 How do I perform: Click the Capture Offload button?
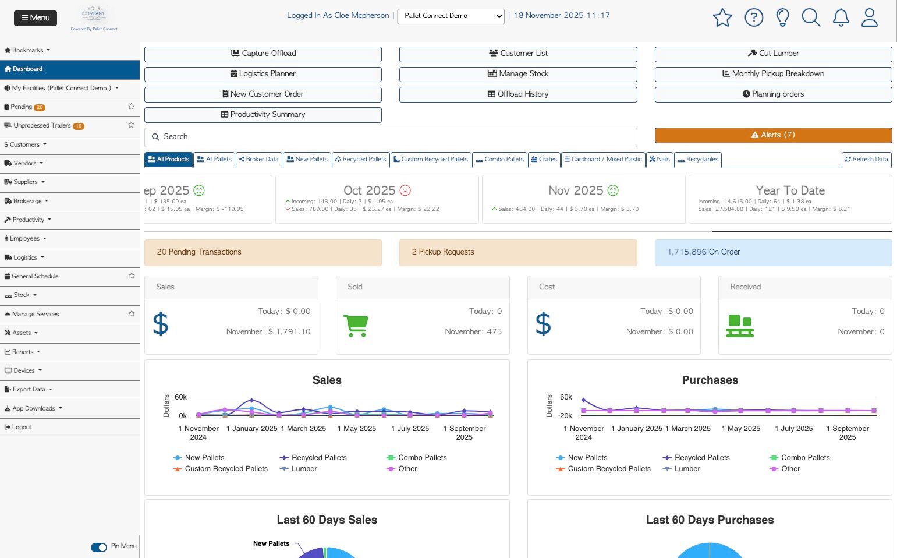click(263, 54)
